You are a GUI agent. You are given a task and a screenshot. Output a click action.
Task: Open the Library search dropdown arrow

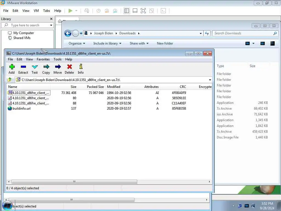(x=51, y=25)
